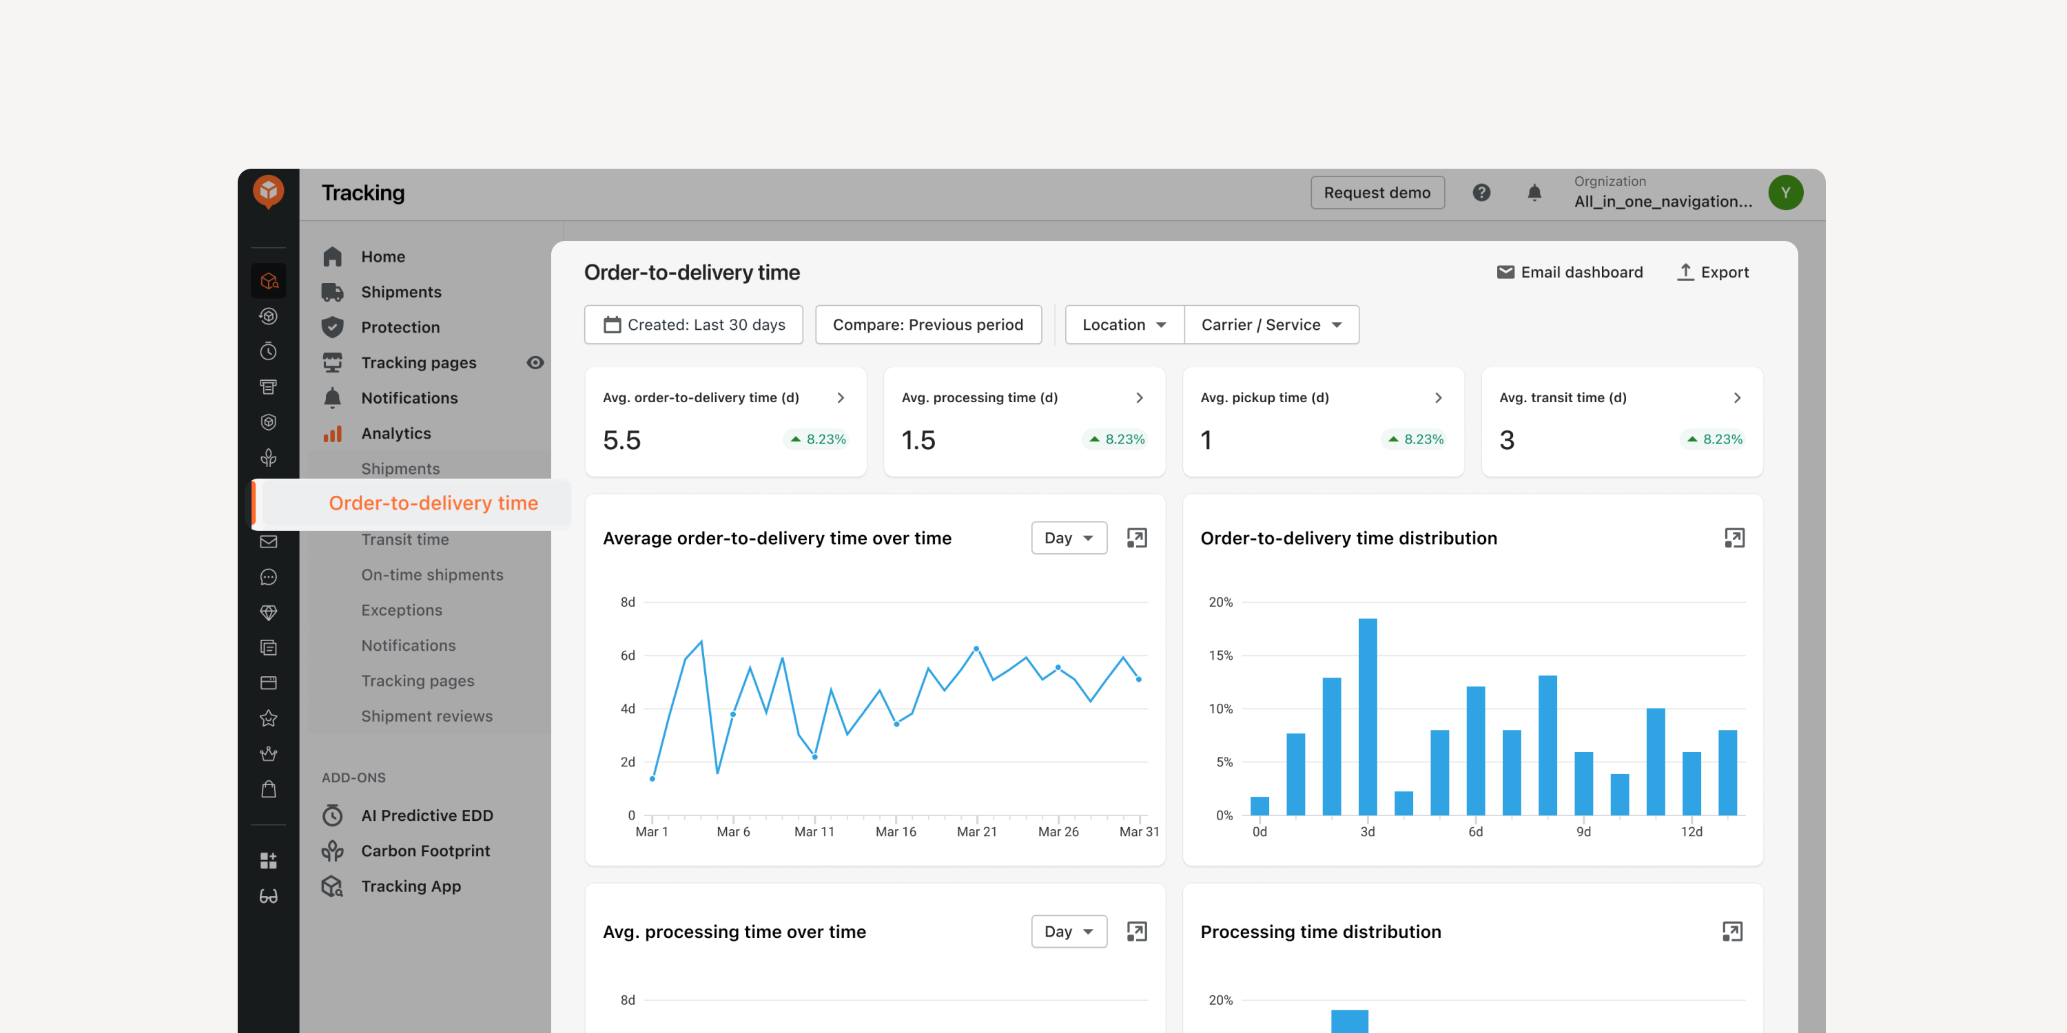Screen dimensions: 2067x1033
Task: Click the Export button
Action: [x=1712, y=272]
